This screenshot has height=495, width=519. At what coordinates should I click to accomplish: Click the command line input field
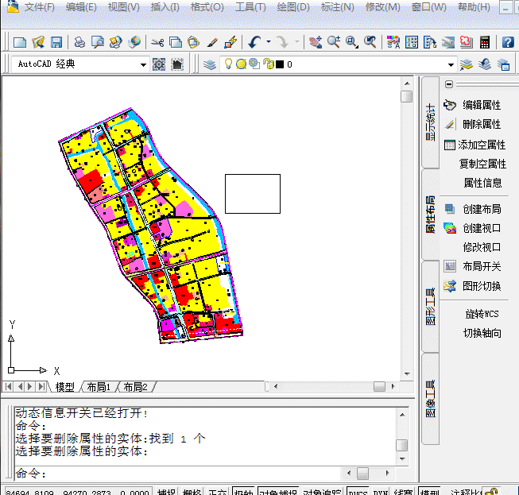tap(177, 474)
